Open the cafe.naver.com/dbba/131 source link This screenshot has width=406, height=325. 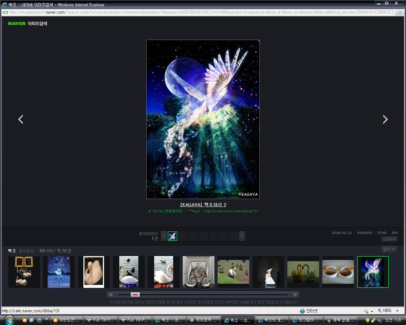pos(231,211)
